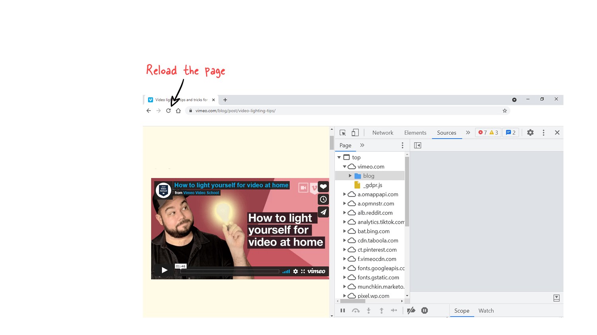Click the address bar URL field

click(347, 111)
